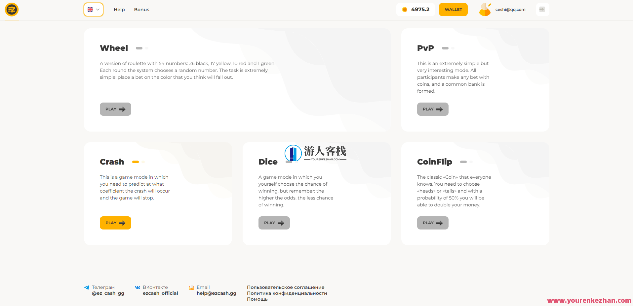Open the Wallet button
The height and width of the screenshot is (306, 633).
click(453, 10)
